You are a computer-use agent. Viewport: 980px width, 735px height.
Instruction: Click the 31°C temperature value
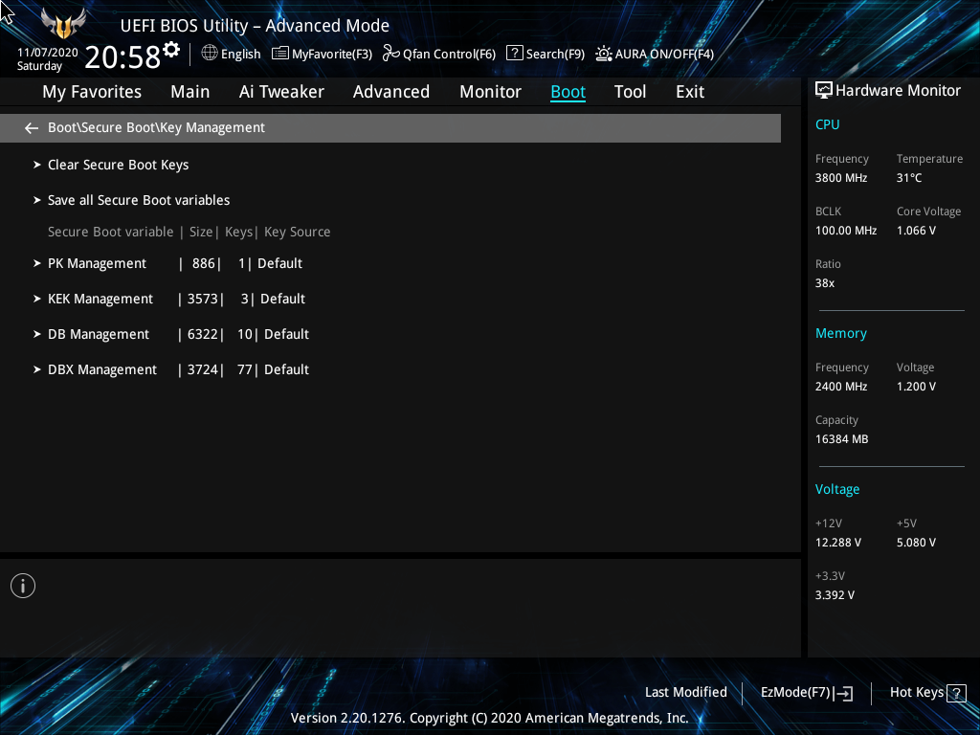[909, 178]
